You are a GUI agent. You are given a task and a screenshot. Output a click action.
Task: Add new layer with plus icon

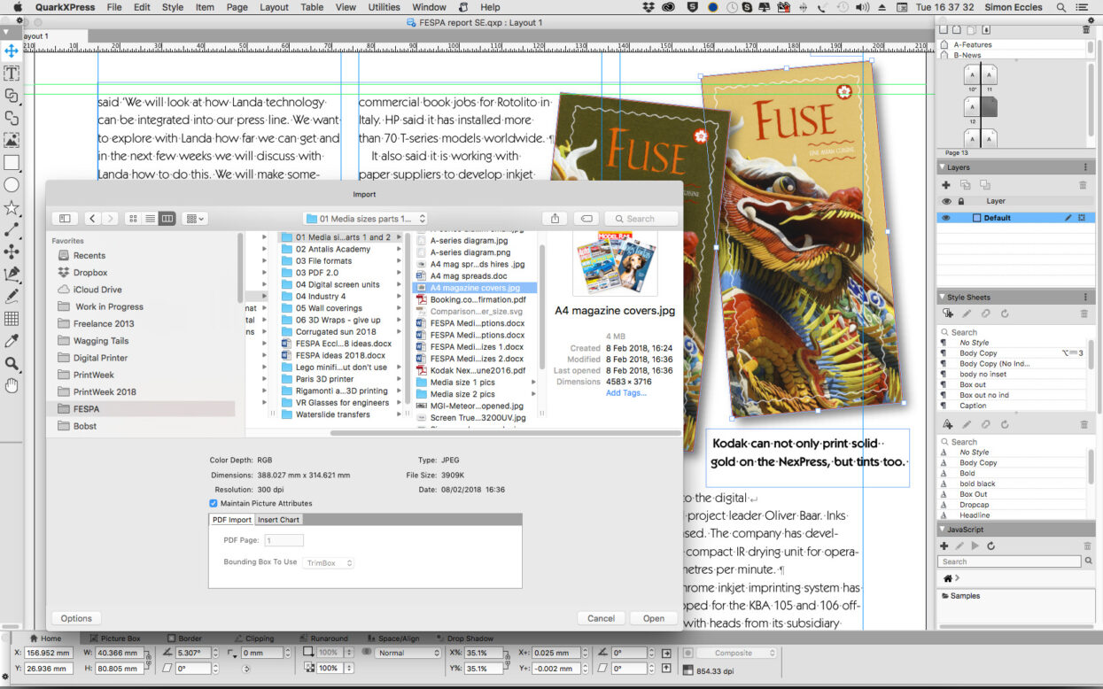tap(945, 185)
